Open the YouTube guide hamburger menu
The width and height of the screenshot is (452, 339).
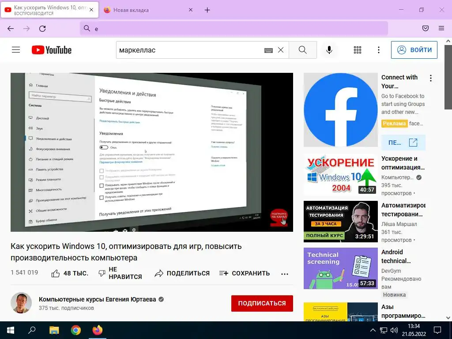(16, 50)
